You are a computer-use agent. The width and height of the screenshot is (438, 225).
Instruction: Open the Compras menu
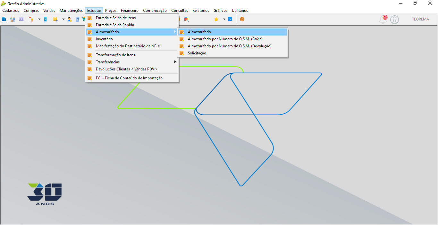click(x=31, y=11)
